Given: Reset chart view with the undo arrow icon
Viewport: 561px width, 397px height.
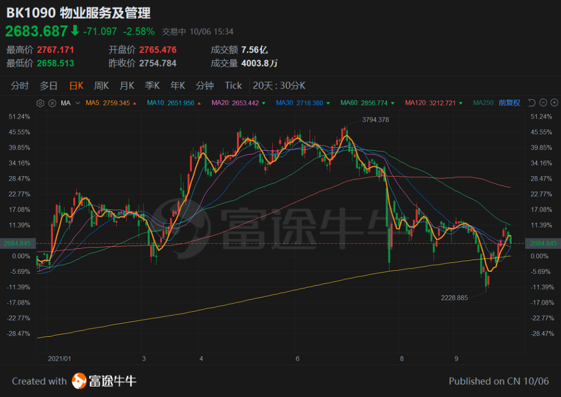Looking at the screenshot, I should [x=532, y=103].
